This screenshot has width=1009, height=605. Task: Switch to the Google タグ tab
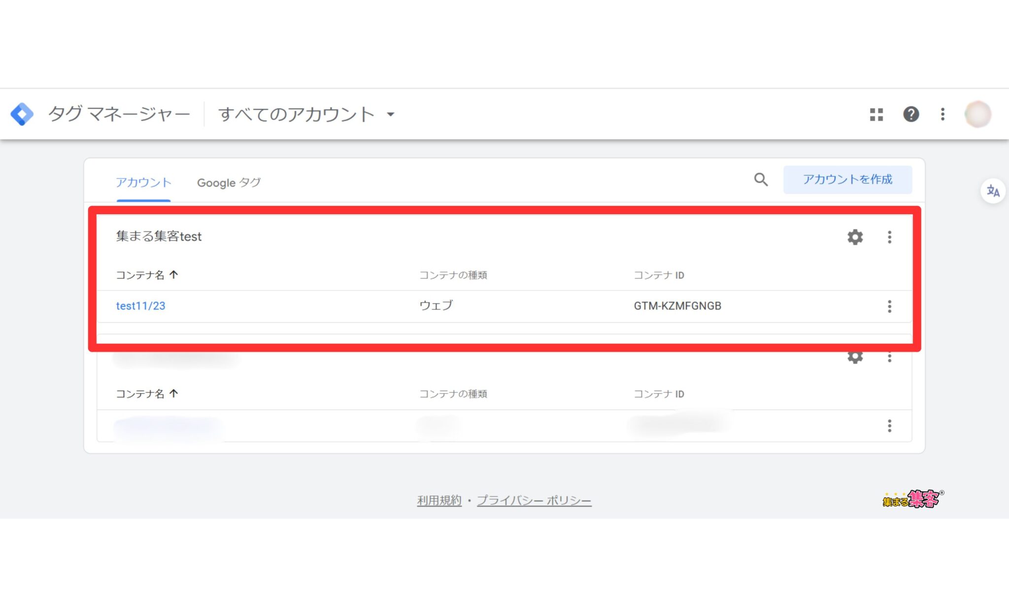tap(229, 183)
